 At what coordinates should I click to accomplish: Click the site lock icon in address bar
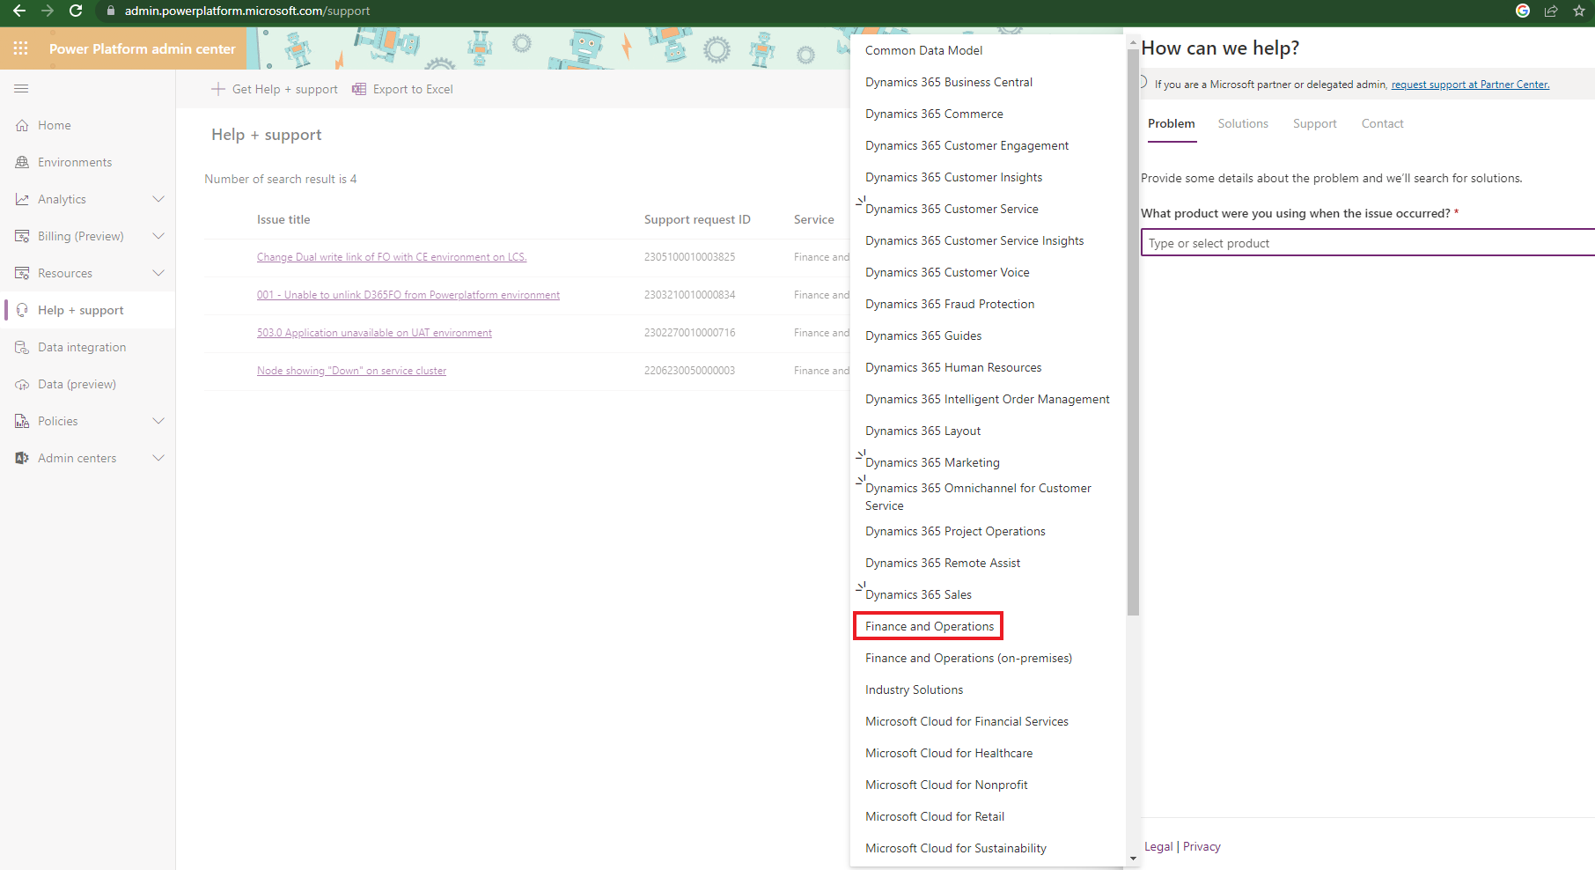click(111, 11)
